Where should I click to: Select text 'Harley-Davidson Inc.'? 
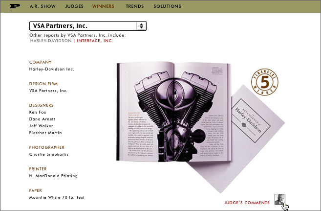(52, 69)
